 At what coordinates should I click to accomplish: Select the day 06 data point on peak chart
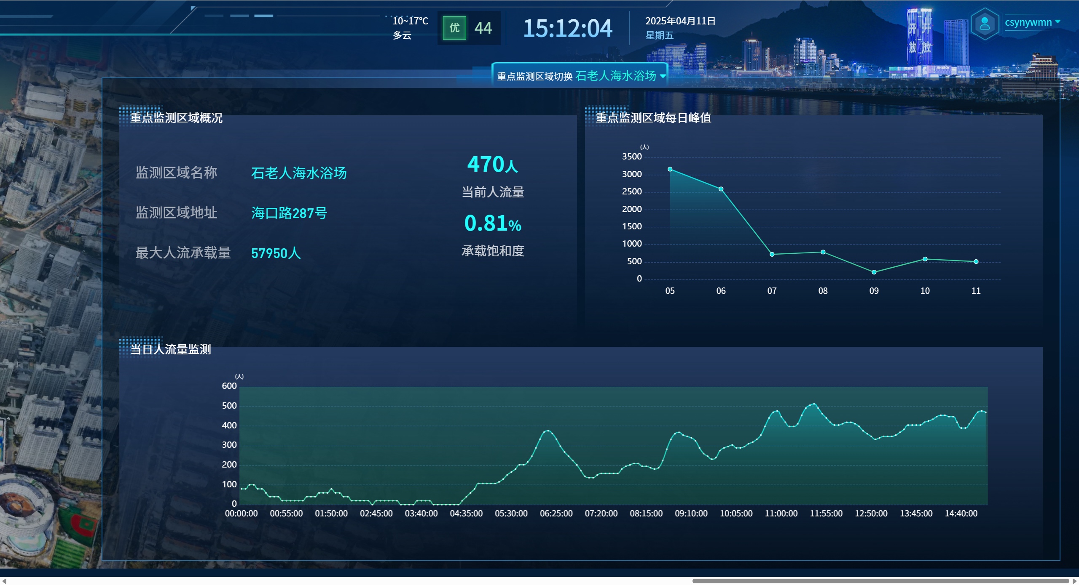tap(721, 189)
